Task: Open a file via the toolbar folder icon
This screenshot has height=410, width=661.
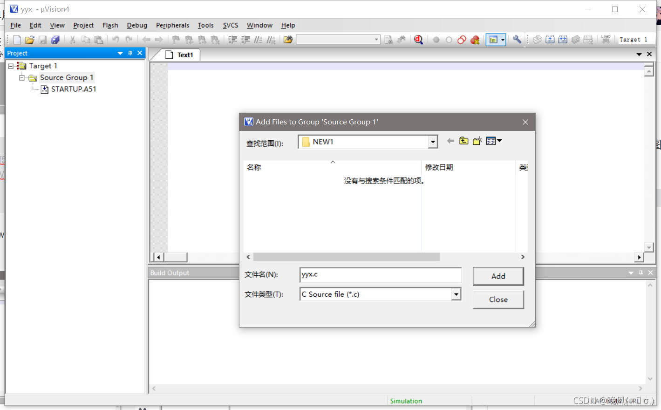Action: pyautogui.click(x=29, y=40)
